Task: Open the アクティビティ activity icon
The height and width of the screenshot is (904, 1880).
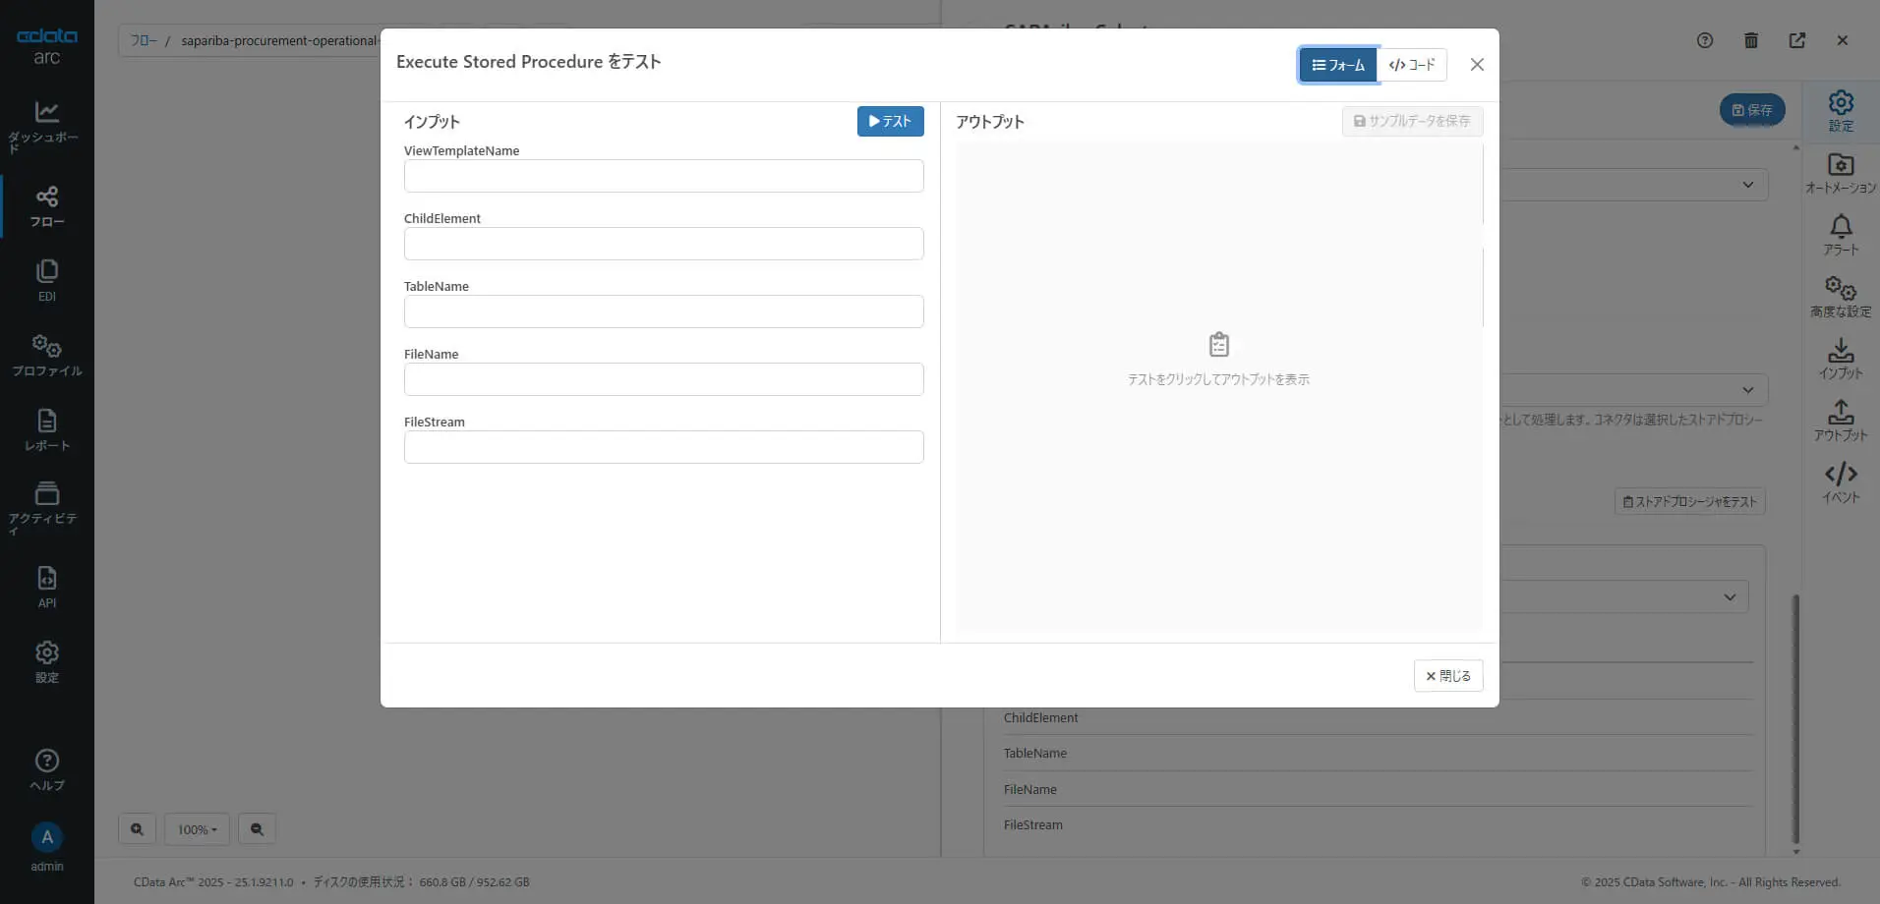Action: [46, 493]
